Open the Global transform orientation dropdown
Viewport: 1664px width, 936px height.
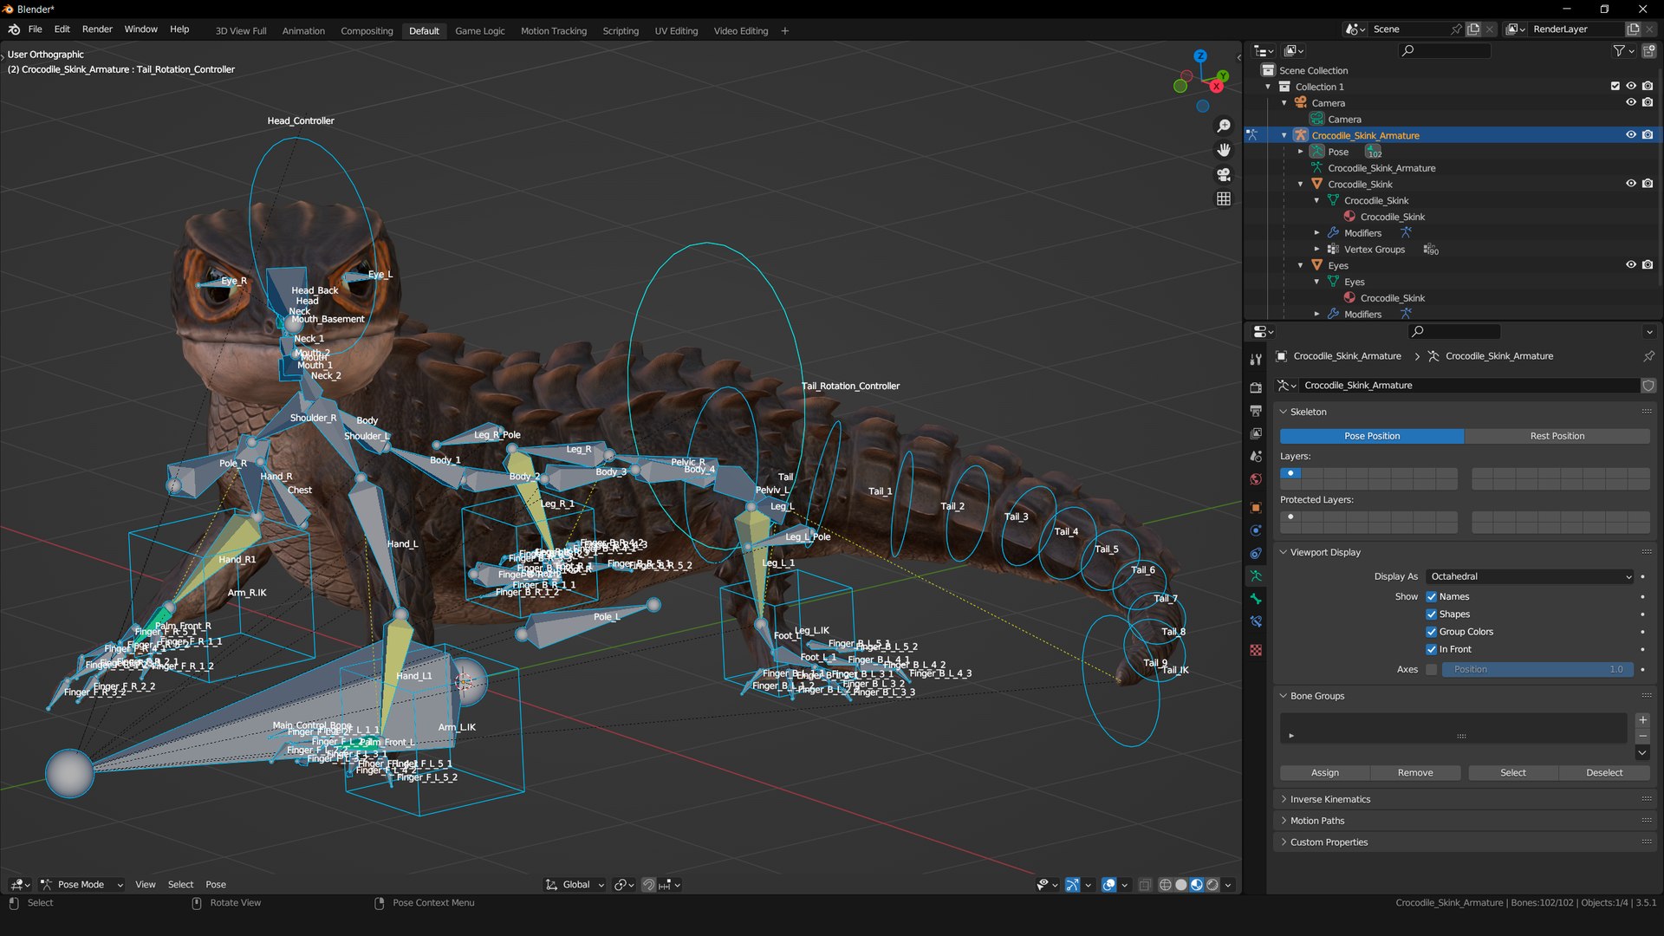tap(575, 885)
